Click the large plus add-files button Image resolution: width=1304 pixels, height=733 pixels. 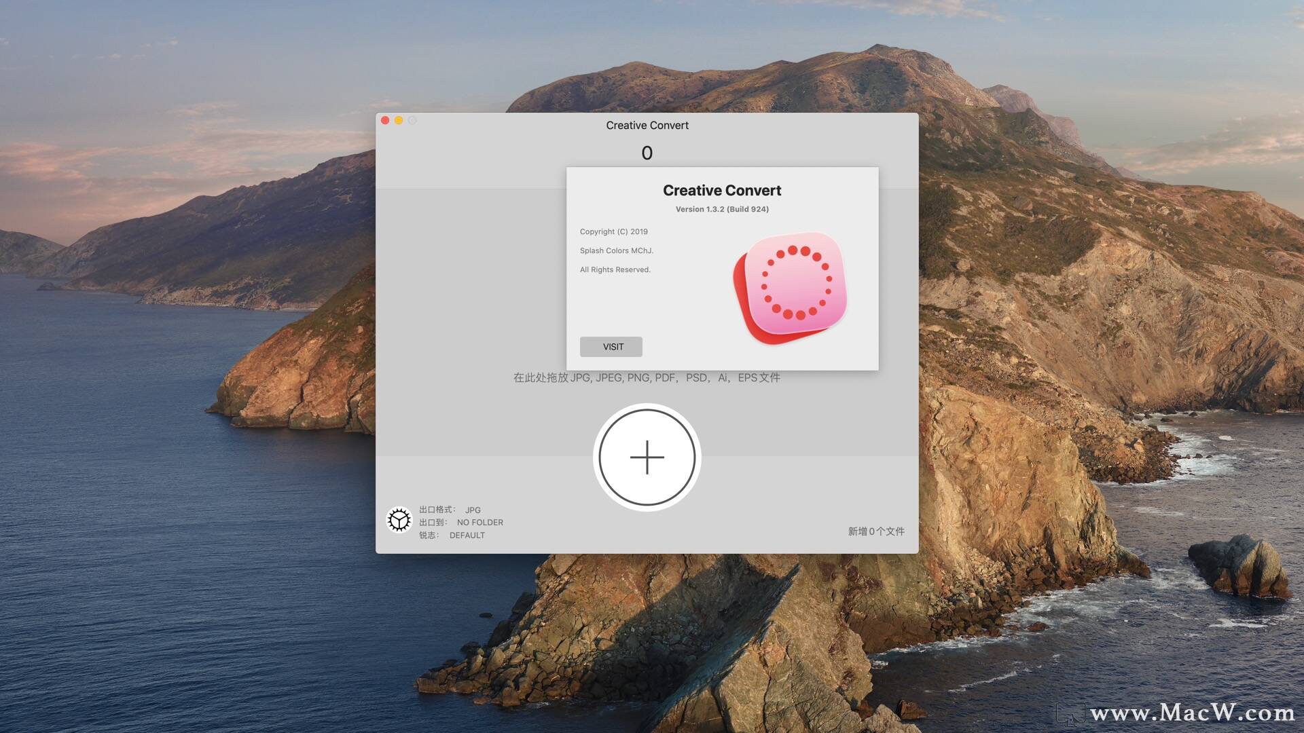(x=647, y=457)
